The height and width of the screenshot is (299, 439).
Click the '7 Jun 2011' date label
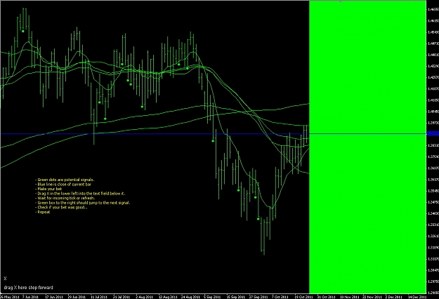(x=30, y=297)
